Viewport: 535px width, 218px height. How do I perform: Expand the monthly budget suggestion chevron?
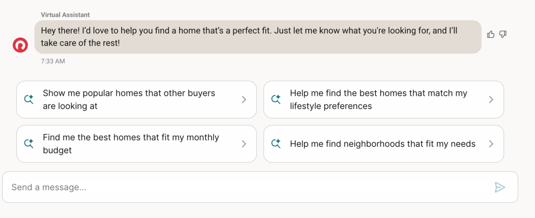(x=243, y=144)
